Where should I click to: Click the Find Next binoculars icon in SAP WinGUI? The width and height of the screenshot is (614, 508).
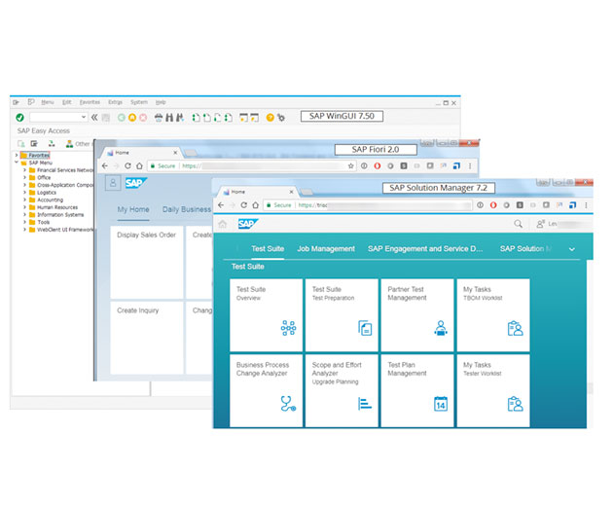[x=179, y=118]
